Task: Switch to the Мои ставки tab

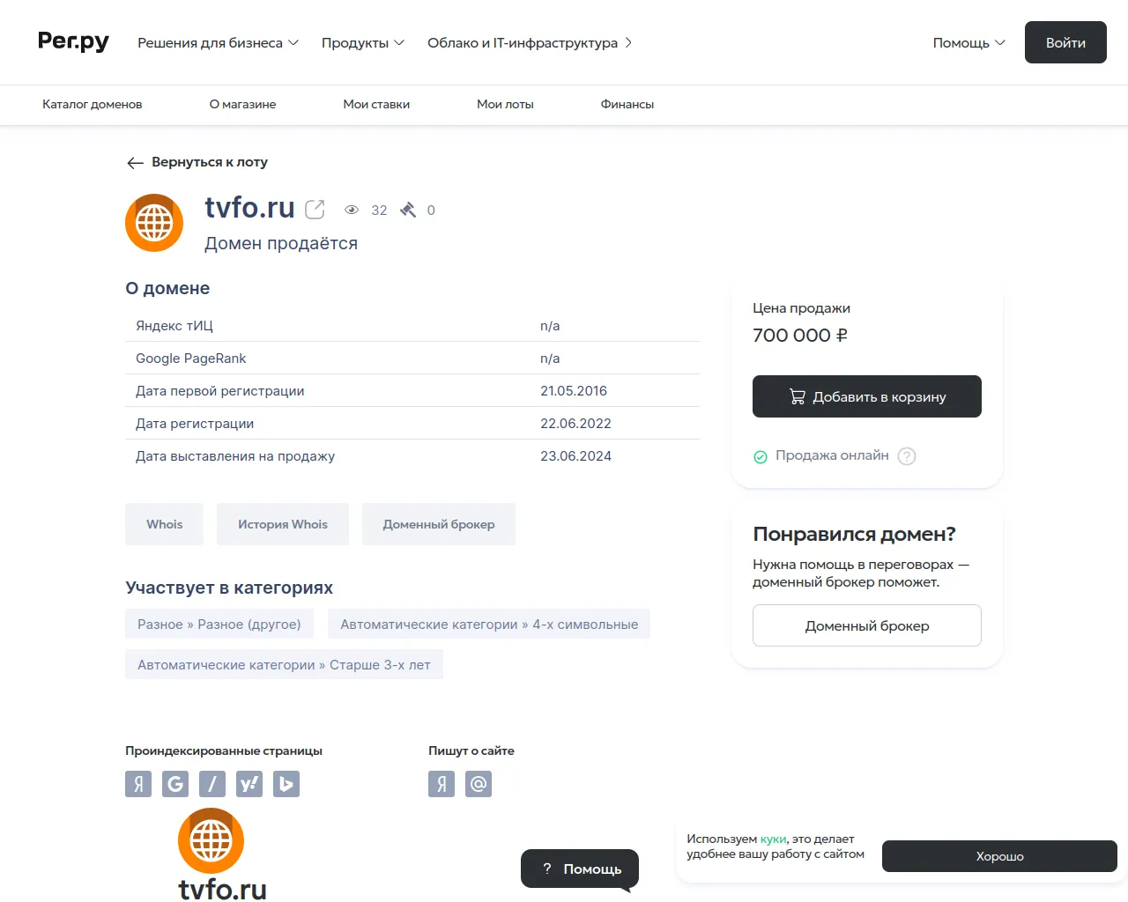Action: point(376,104)
